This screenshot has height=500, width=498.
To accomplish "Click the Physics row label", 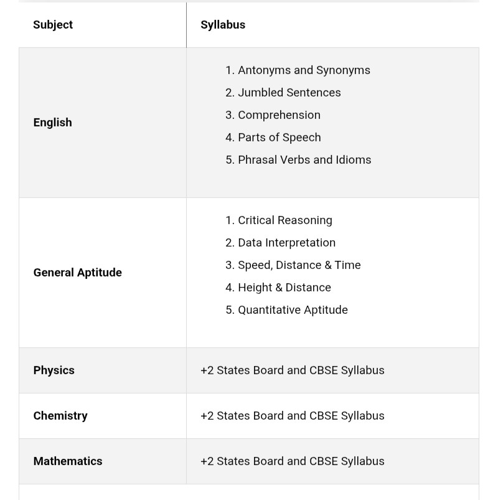I will coord(54,370).
